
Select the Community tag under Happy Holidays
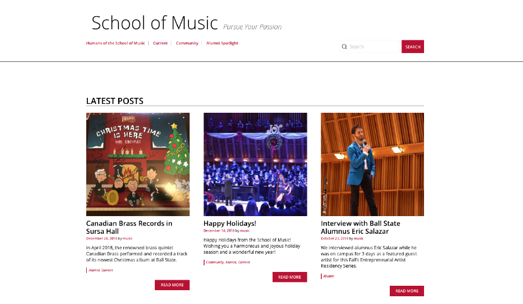click(x=215, y=263)
